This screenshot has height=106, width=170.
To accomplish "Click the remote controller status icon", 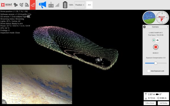I will (x=51, y=5).
